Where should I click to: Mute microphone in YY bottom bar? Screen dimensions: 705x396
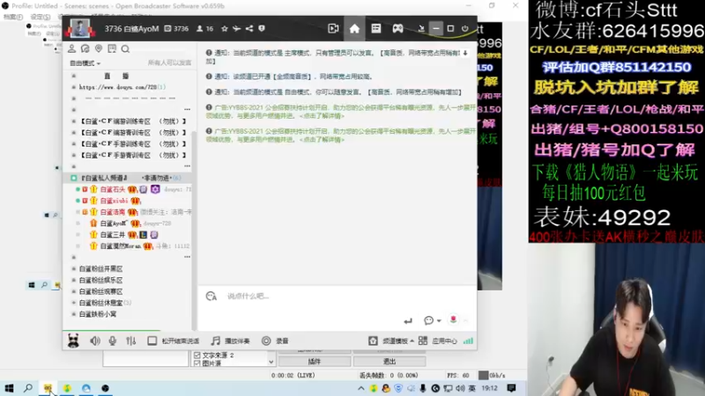click(113, 341)
